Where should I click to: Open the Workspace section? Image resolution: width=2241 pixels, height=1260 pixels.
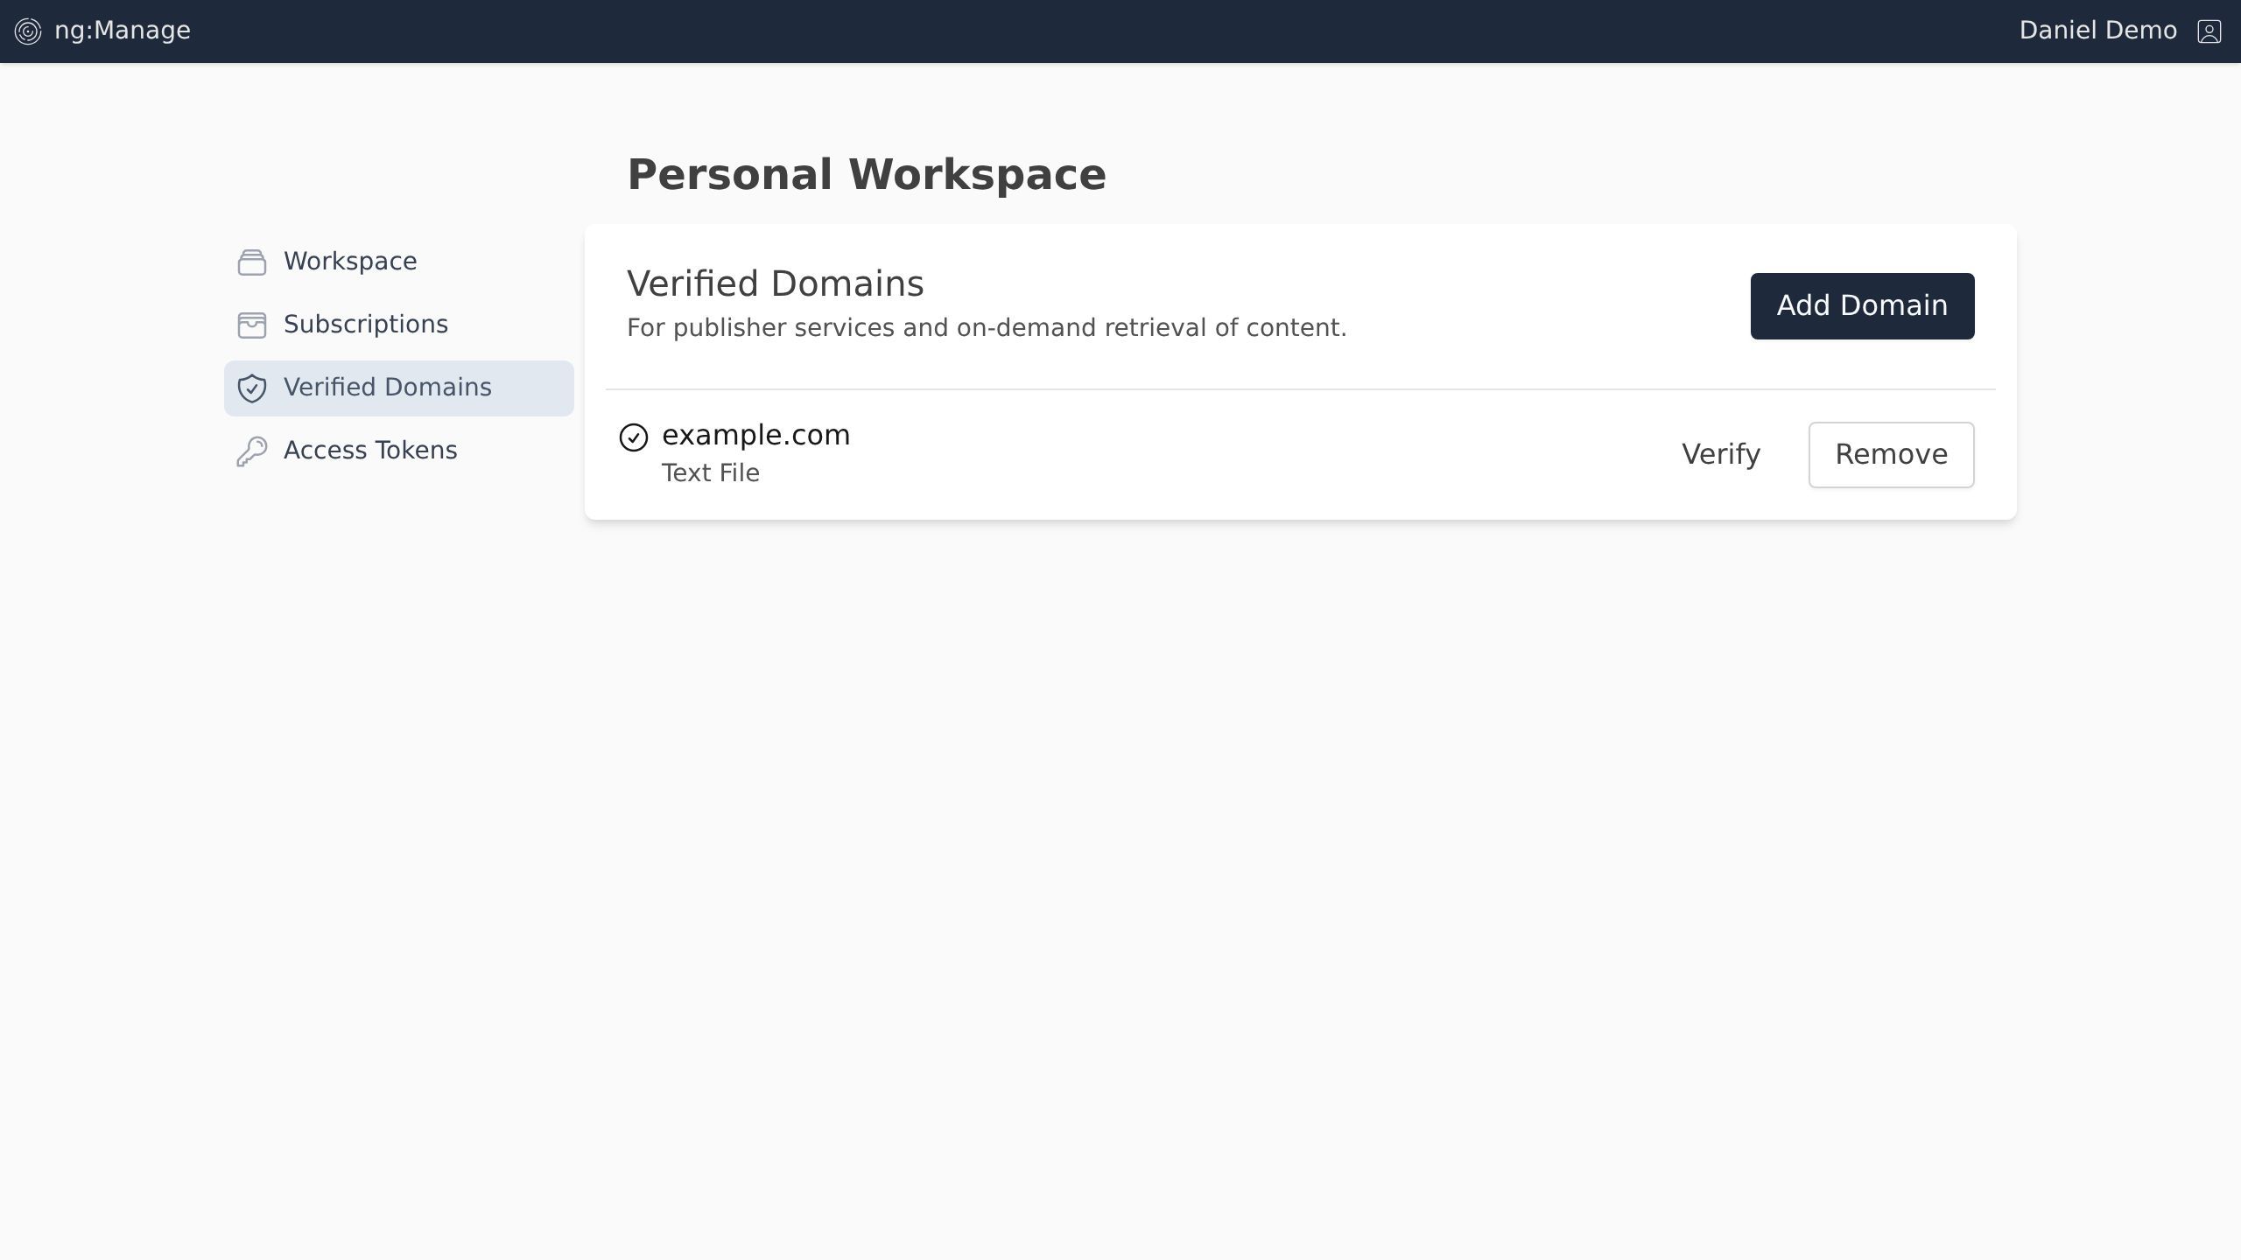click(x=350, y=262)
